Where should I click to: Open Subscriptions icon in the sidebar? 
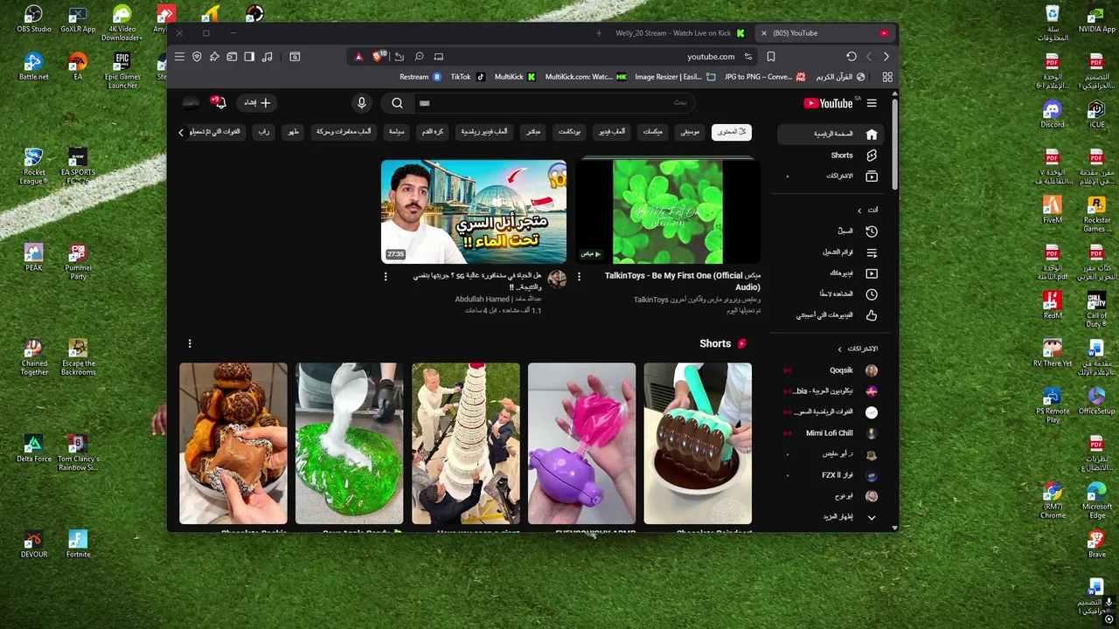coord(872,176)
